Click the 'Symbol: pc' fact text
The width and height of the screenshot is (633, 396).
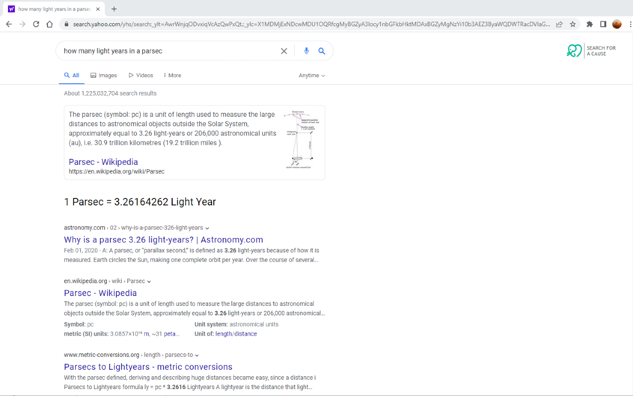pos(79,324)
